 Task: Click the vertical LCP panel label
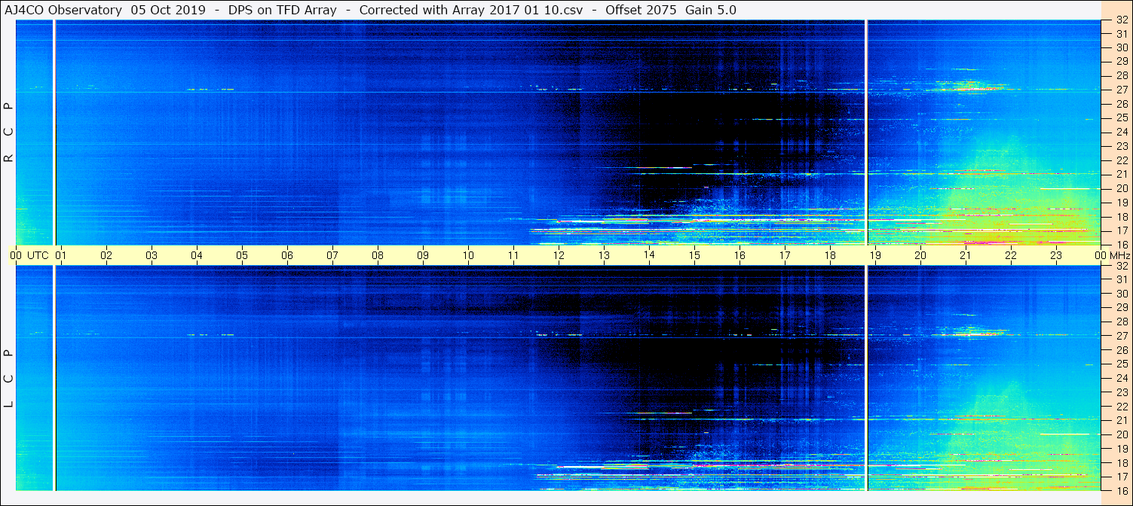click(x=9, y=378)
